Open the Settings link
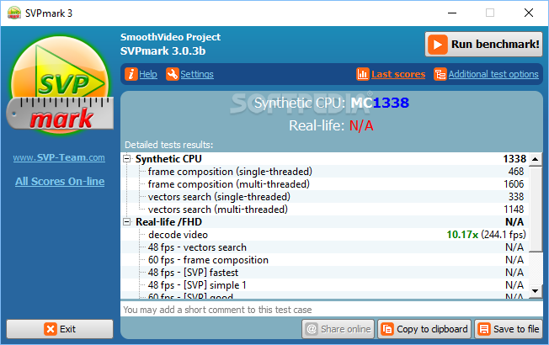549x345 pixels. point(197,74)
